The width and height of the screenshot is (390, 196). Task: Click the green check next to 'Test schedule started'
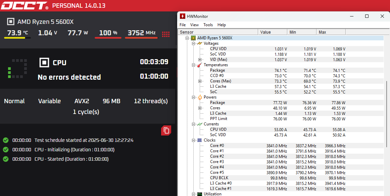[6, 140]
